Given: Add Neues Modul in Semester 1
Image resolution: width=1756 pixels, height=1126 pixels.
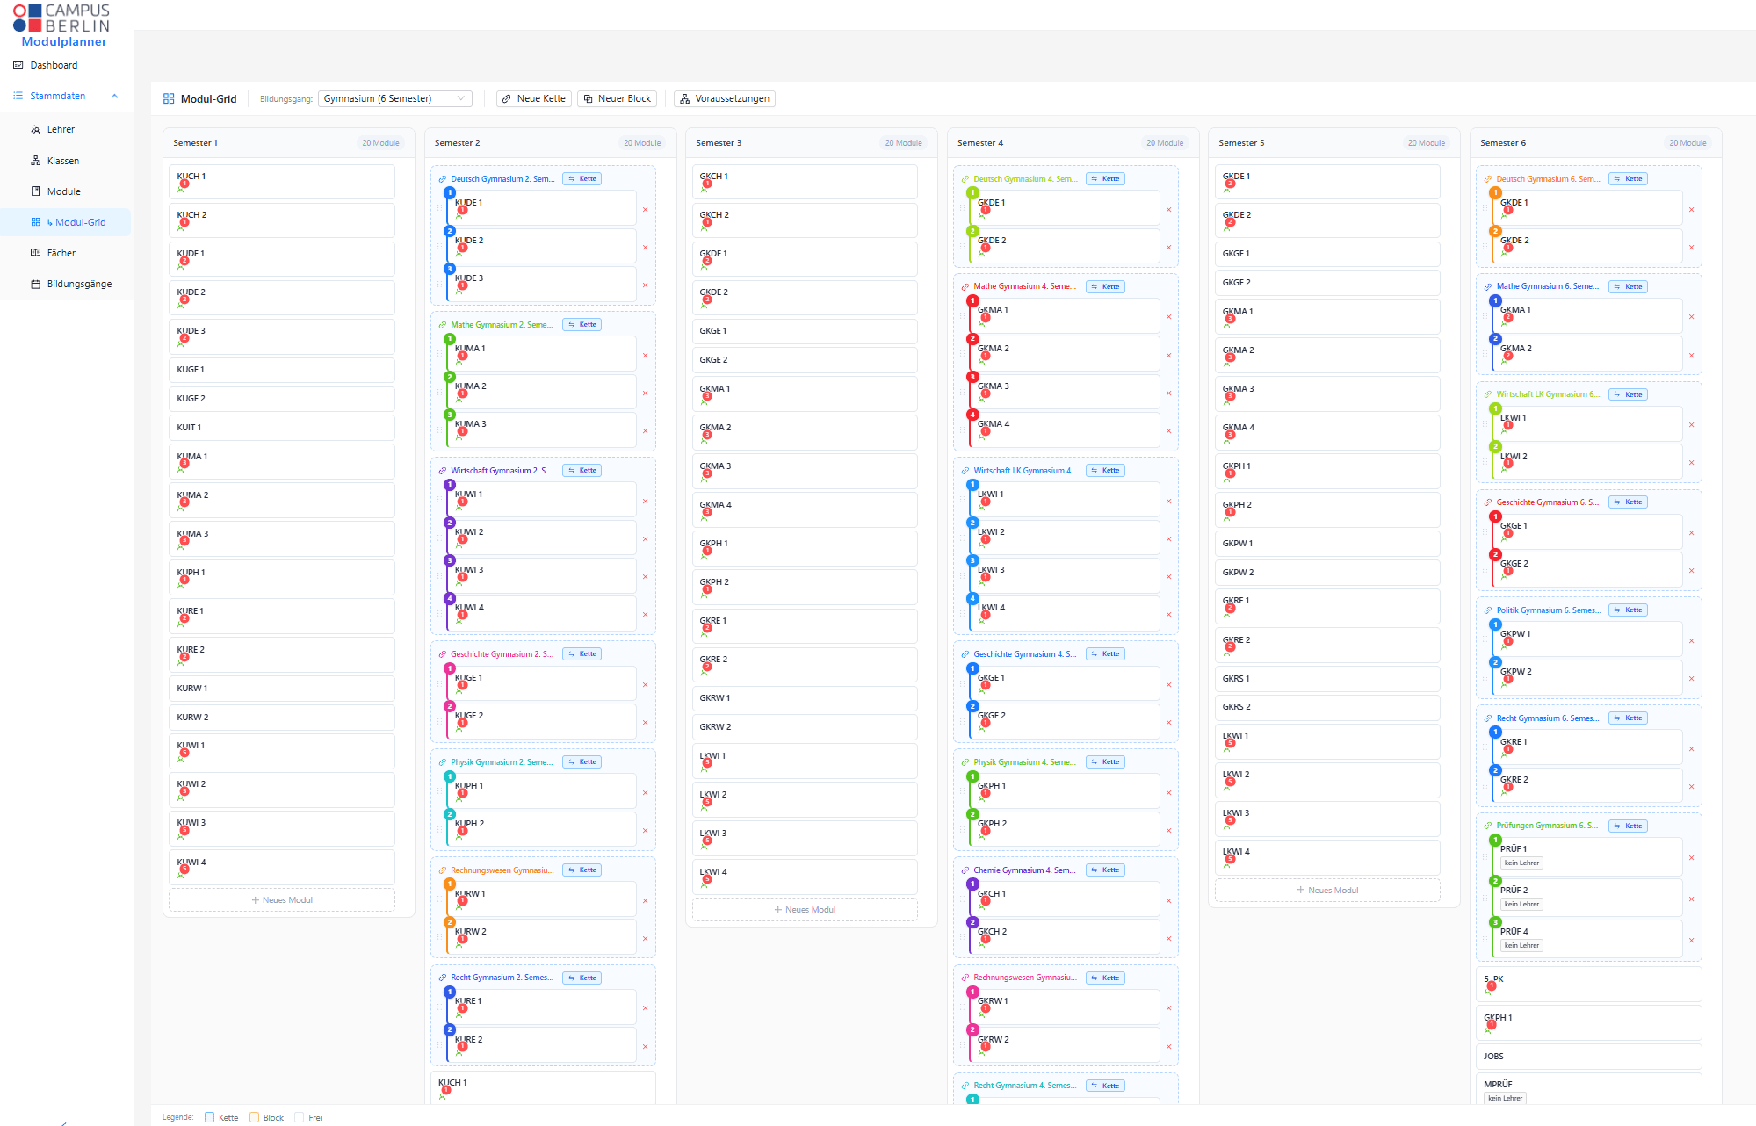Looking at the screenshot, I should coord(281,900).
